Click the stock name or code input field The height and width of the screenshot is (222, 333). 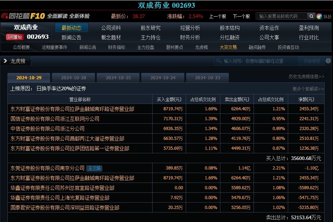point(281,16)
